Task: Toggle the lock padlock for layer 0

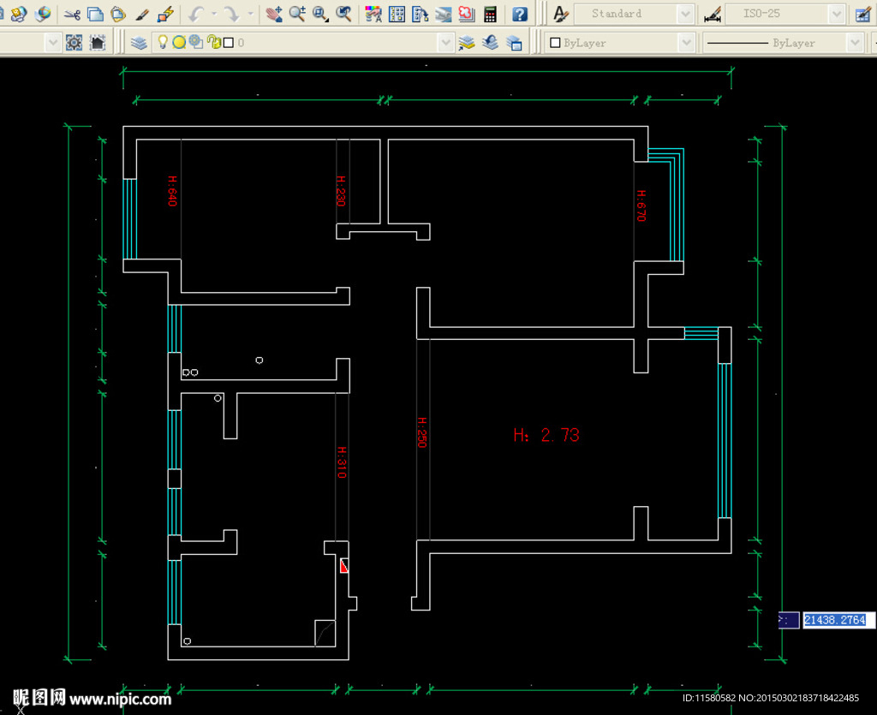Action: [213, 42]
